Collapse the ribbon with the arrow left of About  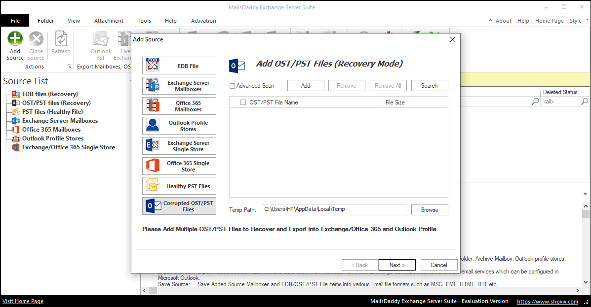tap(490, 20)
